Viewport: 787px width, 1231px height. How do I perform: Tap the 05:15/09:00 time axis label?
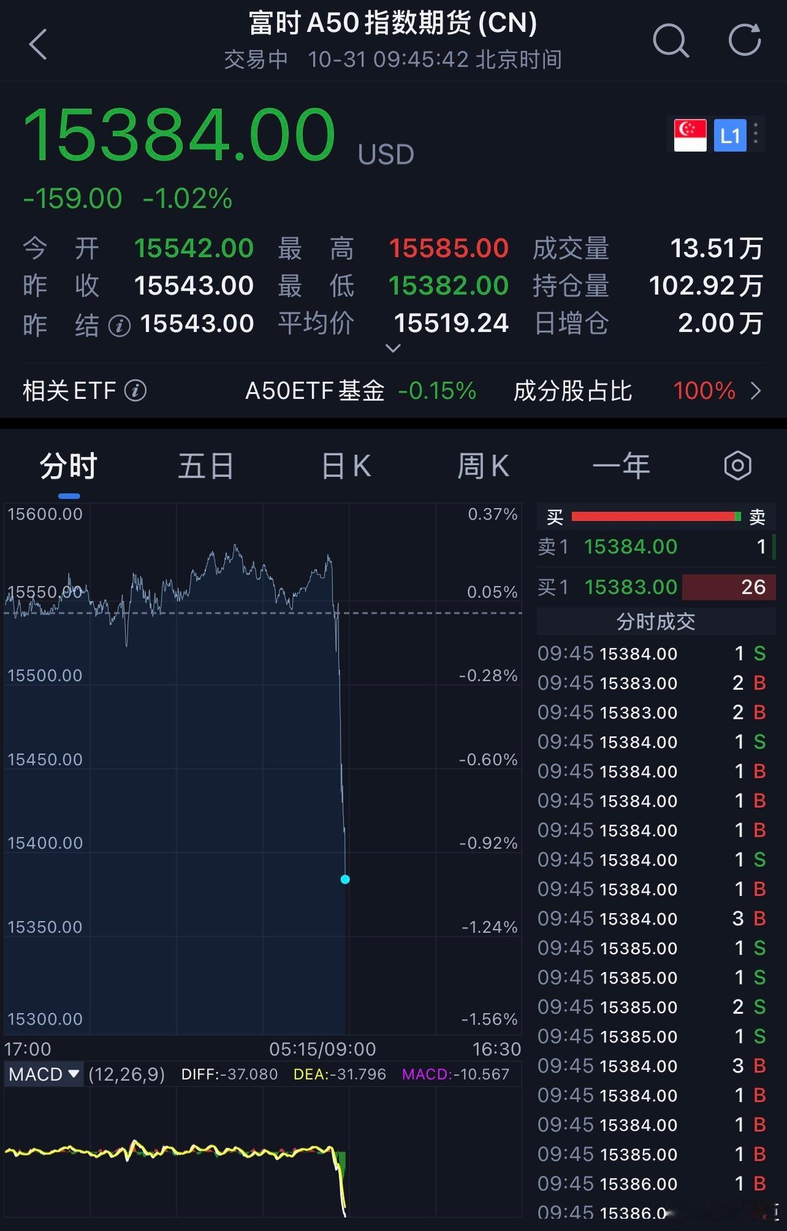pos(322,1049)
